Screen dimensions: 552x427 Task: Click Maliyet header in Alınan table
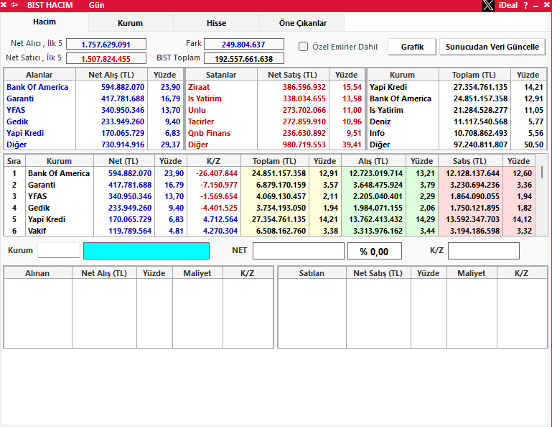pos(197,273)
